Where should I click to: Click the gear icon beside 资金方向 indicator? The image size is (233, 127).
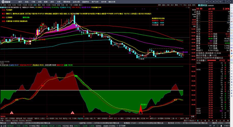point(1,65)
